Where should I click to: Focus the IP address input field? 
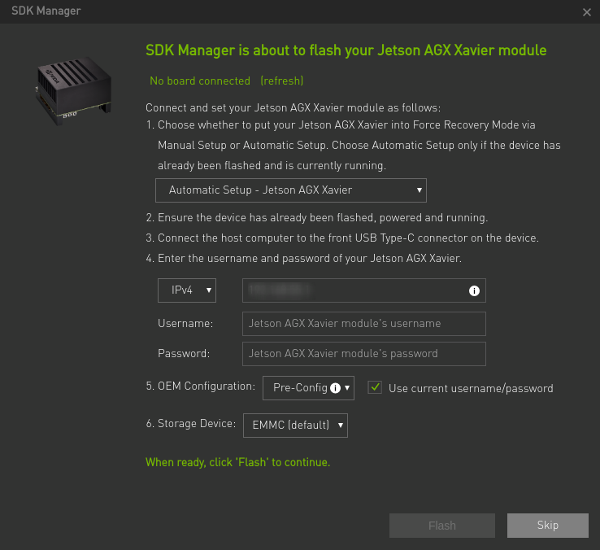354,290
